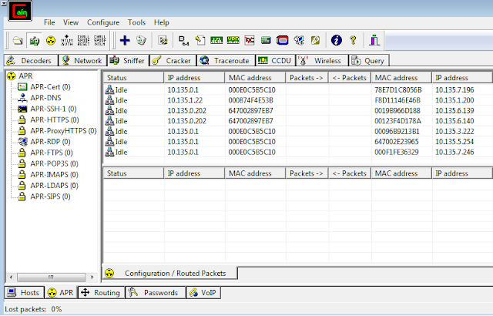Open the View menu
493x316 pixels.
pyautogui.click(x=71, y=22)
